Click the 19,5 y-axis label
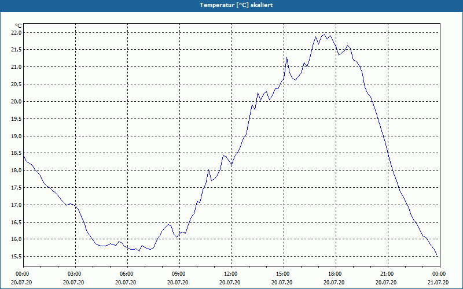 pos(16,119)
